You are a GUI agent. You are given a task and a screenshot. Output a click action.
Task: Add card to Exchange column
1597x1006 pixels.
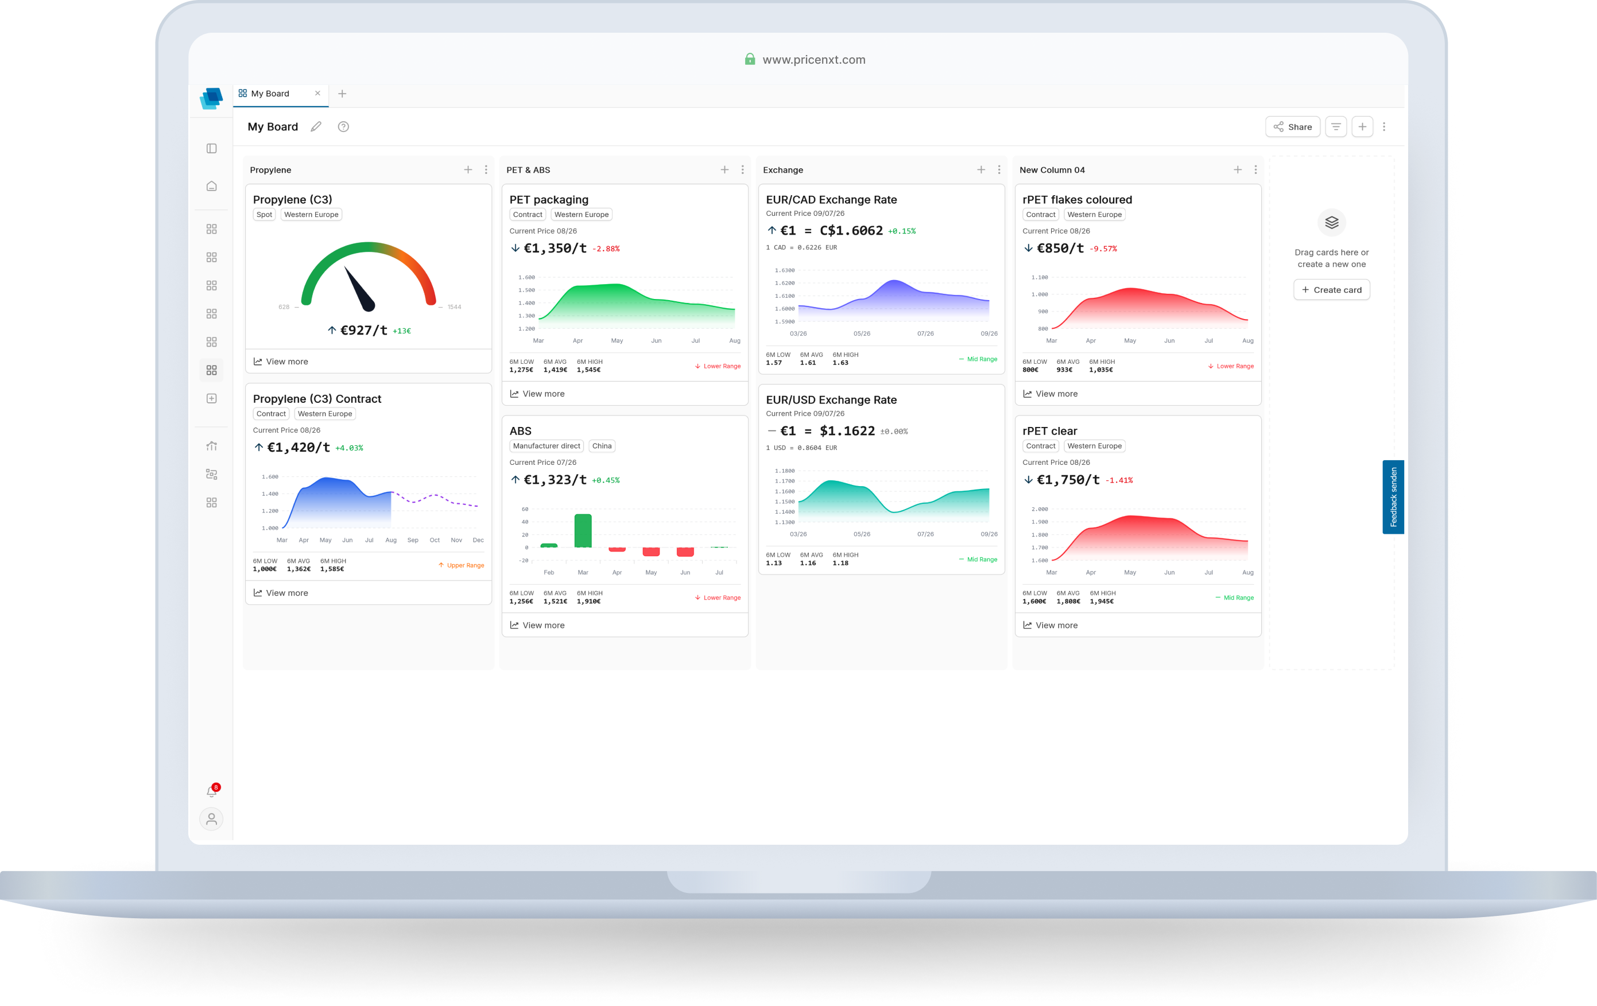(x=982, y=170)
